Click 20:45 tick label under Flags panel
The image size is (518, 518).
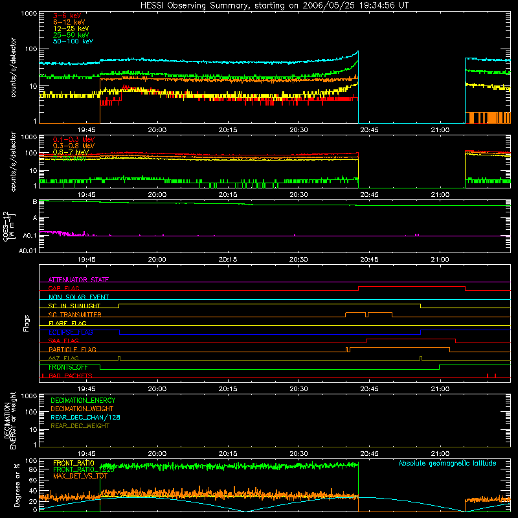[369, 389]
